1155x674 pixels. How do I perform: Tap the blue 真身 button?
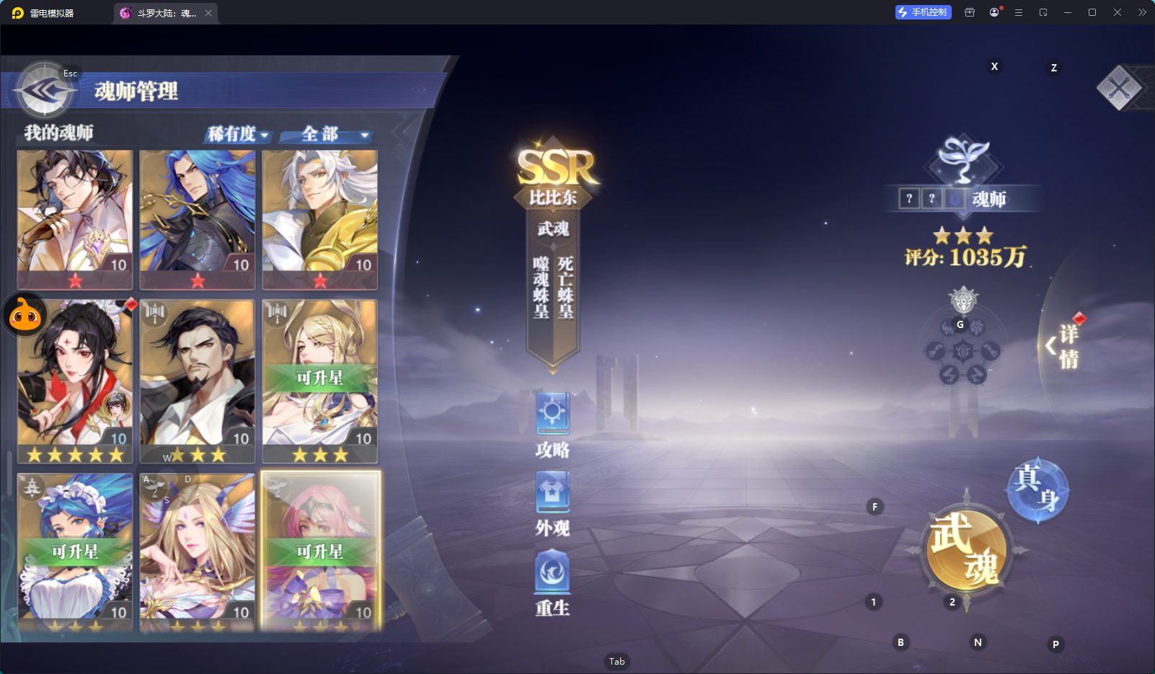click(1037, 489)
